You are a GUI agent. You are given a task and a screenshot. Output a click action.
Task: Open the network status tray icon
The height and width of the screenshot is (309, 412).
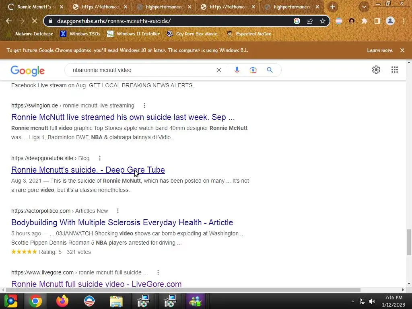coord(363,301)
